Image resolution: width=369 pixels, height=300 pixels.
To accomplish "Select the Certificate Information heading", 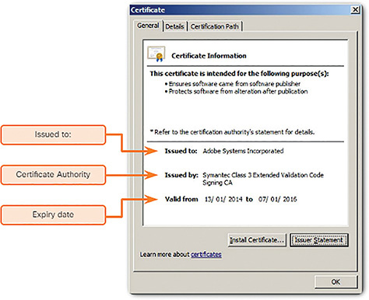I will 209,56.
